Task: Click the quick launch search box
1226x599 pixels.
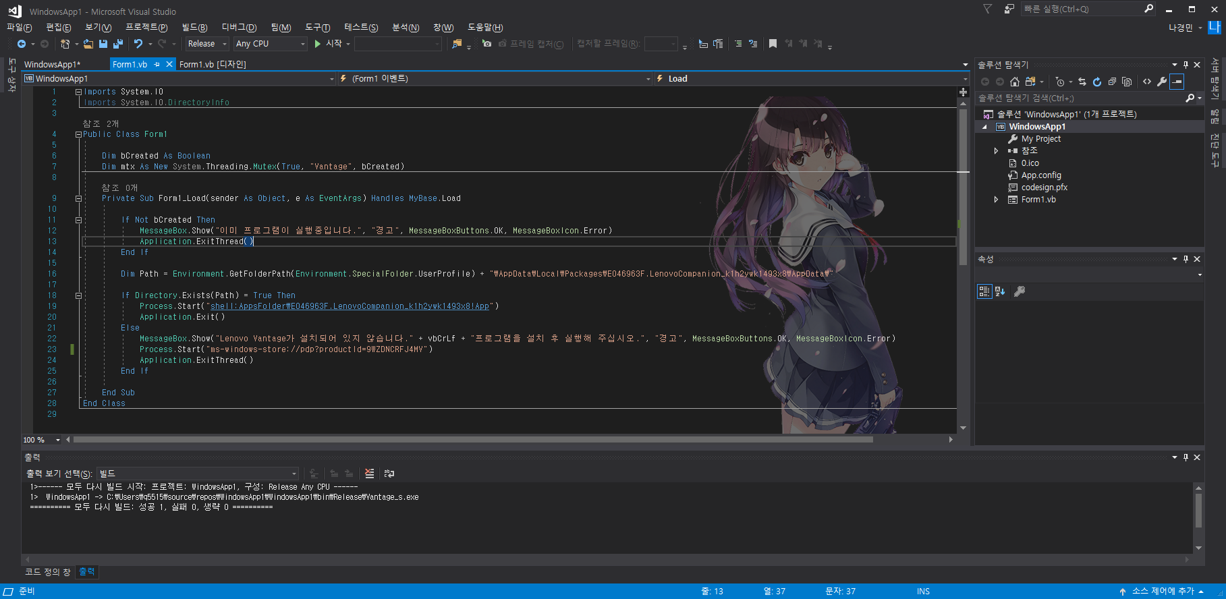Action: (1088, 9)
